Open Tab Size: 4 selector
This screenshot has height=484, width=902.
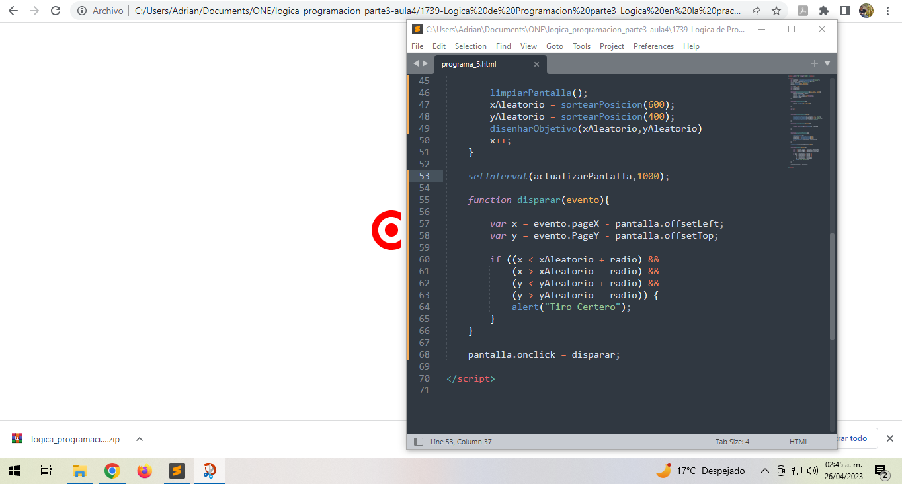(732, 441)
